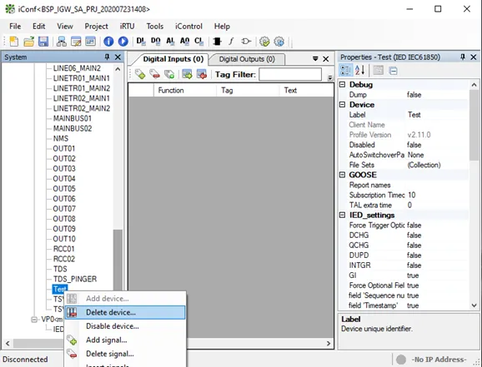Collapse the IED_settings property group

pyautogui.click(x=342, y=215)
